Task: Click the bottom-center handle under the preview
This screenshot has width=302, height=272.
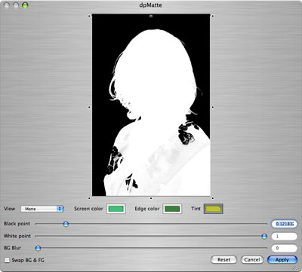Action: click(x=151, y=198)
